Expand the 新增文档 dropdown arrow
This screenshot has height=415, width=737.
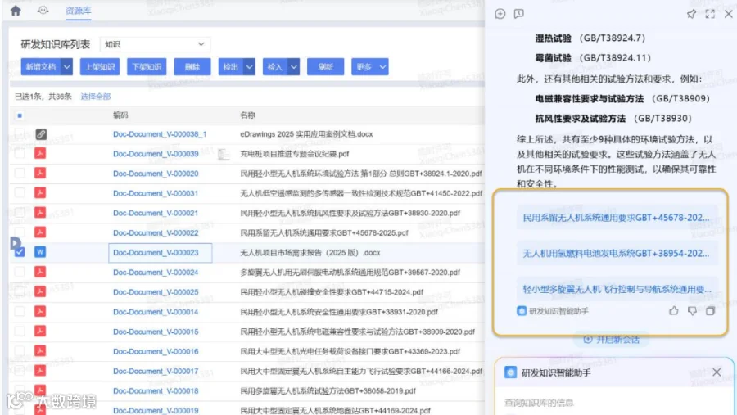click(67, 67)
